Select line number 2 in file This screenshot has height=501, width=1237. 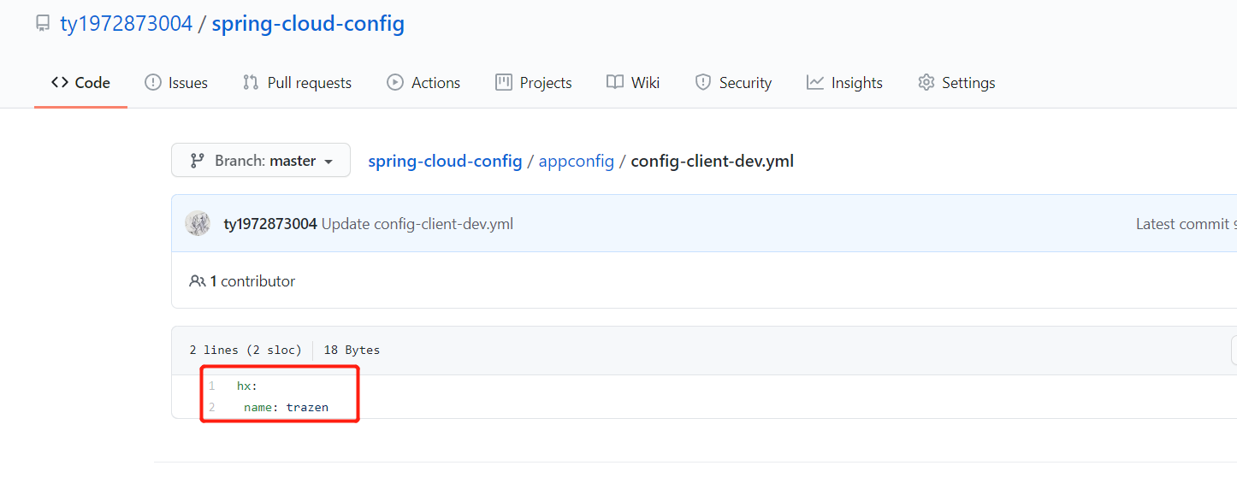click(x=212, y=407)
